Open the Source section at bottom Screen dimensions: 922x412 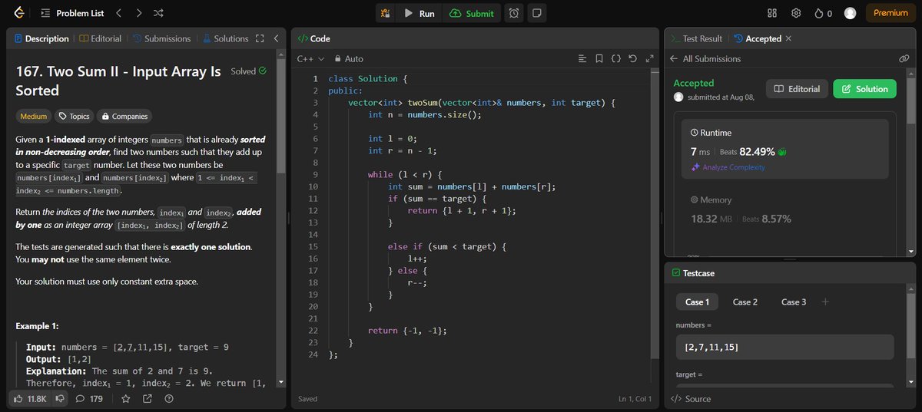point(691,399)
